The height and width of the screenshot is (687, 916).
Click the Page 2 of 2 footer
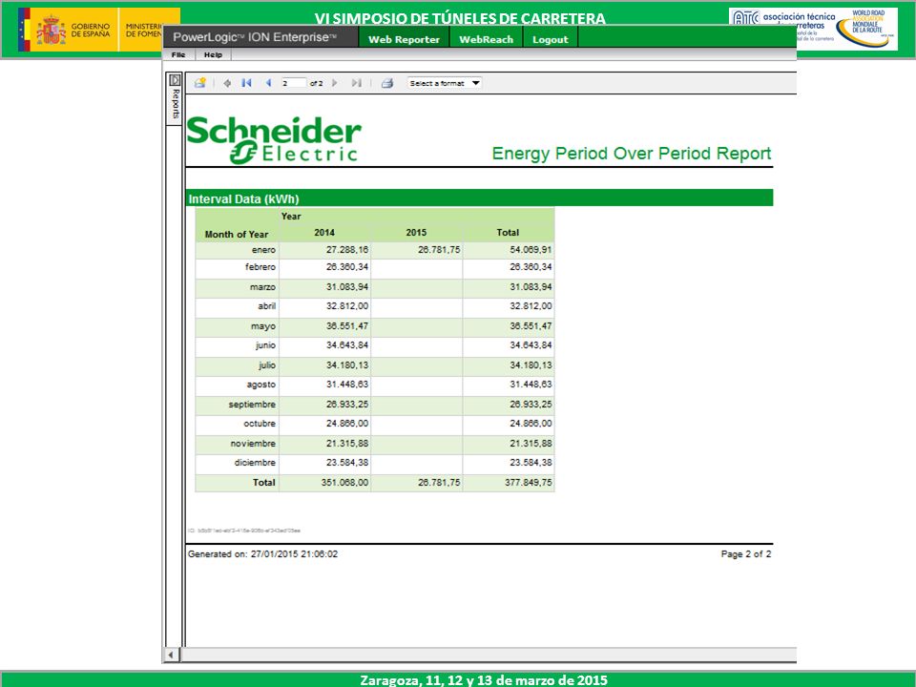coord(746,554)
